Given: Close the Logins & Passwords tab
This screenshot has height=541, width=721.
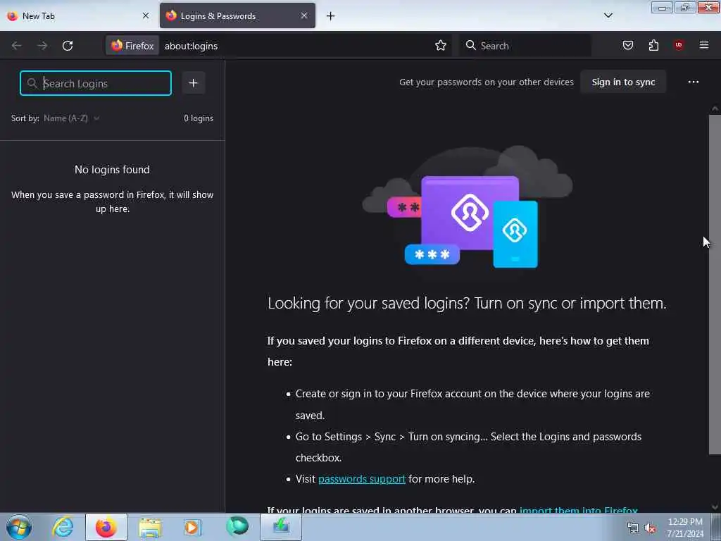Looking at the screenshot, I should coord(304,15).
